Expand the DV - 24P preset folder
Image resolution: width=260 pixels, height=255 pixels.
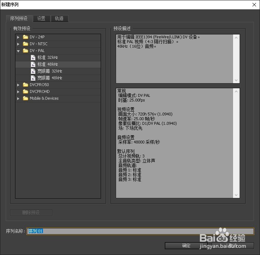[x=18, y=37]
